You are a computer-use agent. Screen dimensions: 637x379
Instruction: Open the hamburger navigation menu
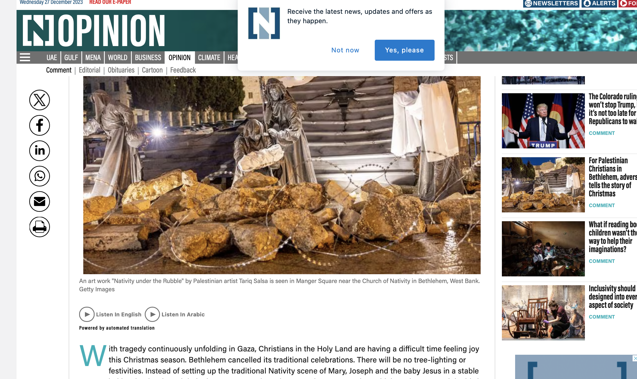pyautogui.click(x=25, y=57)
